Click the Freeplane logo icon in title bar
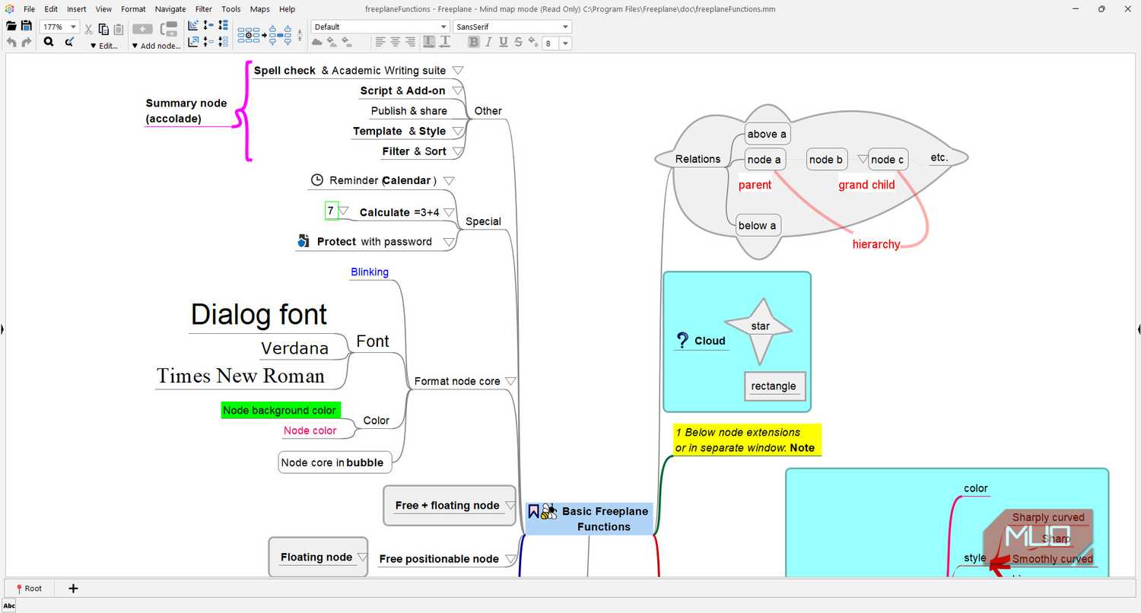This screenshot has height=613, width=1141. pos(8,9)
